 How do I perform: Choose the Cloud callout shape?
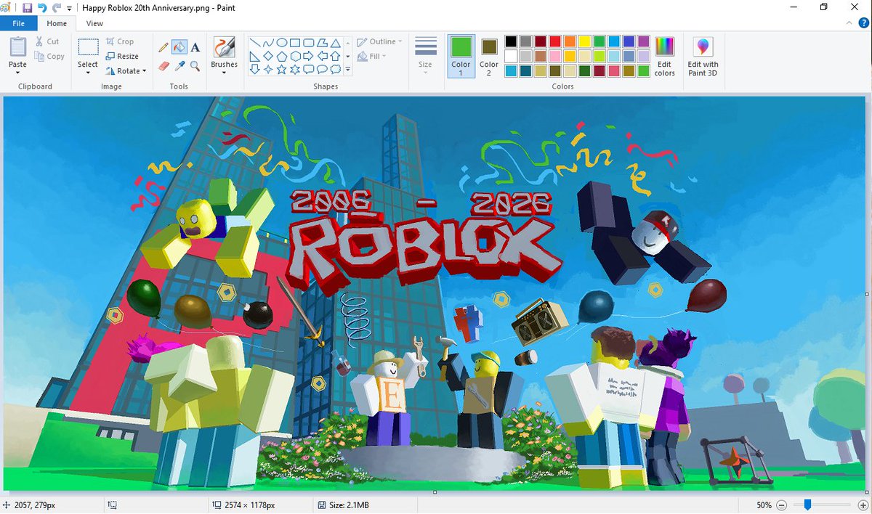point(335,69)
